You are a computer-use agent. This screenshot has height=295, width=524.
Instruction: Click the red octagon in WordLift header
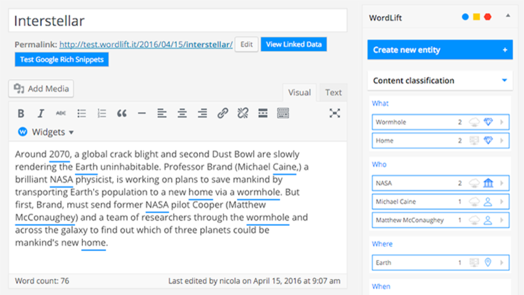[x=488, y=17]
